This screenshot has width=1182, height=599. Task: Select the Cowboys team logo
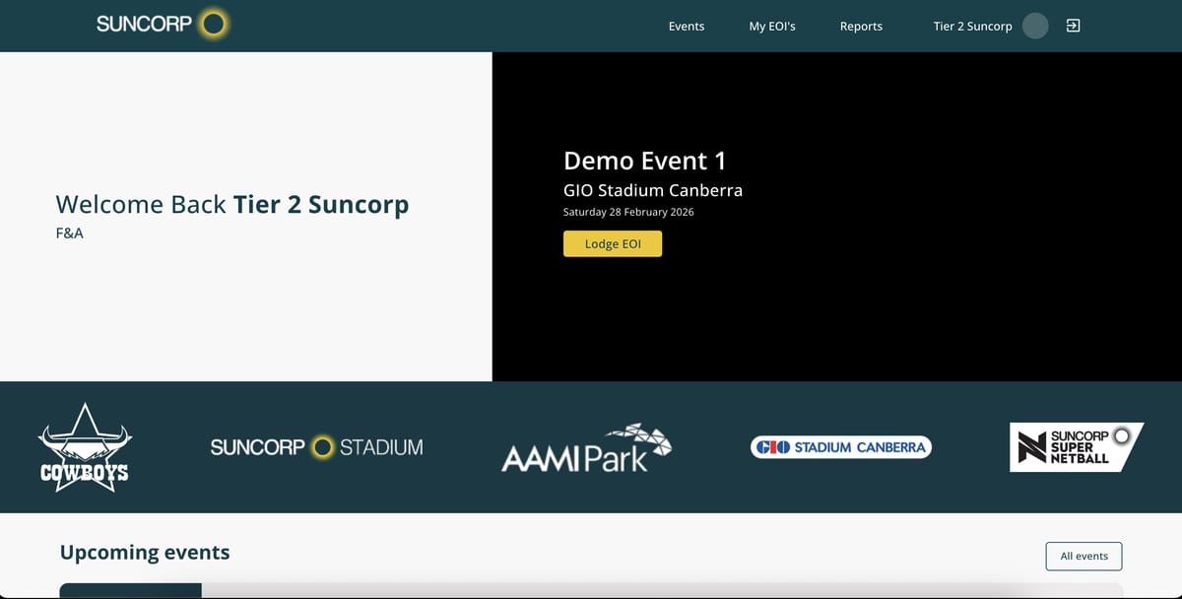pos(85,447)
